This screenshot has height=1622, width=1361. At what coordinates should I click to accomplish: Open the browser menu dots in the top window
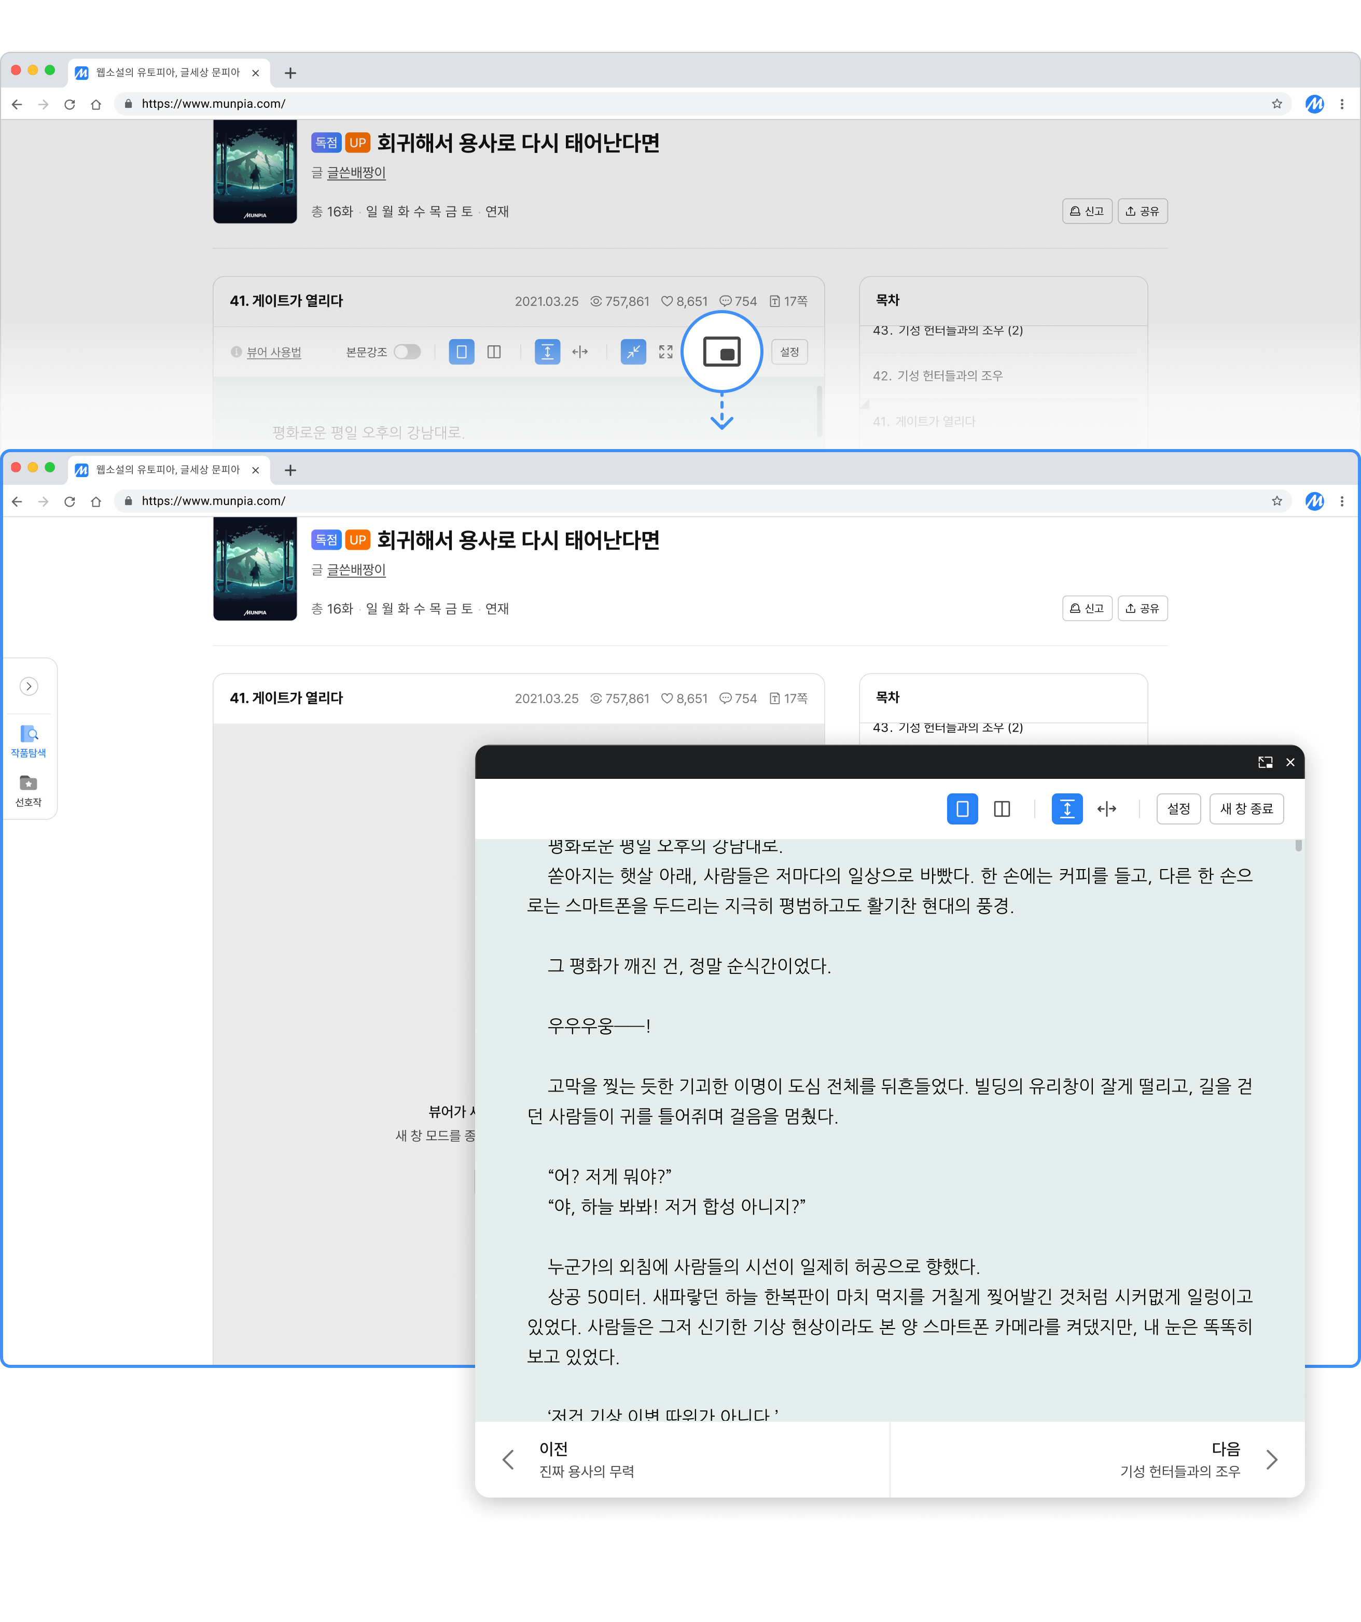(1342, 104)
